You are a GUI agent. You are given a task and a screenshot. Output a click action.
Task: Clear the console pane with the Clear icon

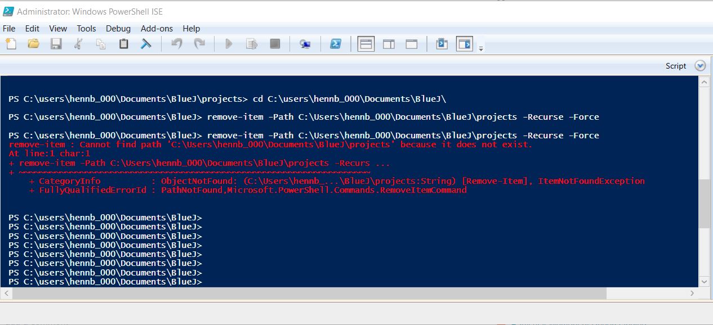point(146,44)
